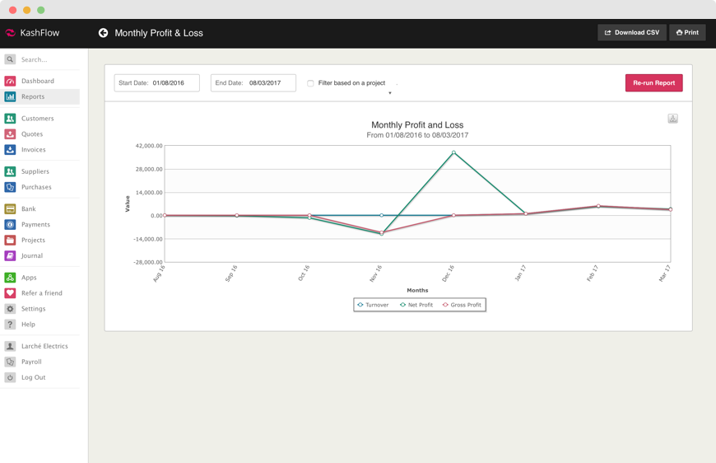This screenshot has width=716, height=463.
Task: Select the Bank icon
Action: coord(10,209)
